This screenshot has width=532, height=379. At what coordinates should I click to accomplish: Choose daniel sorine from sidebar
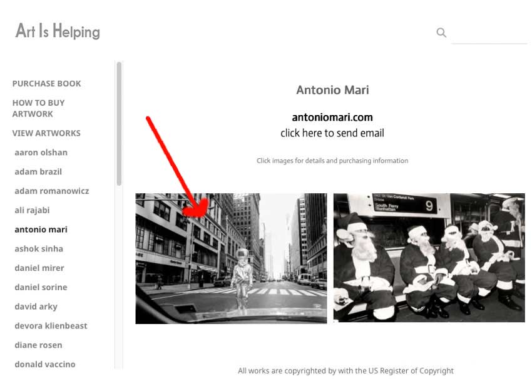pyautogui.click(x=41, y=288)
